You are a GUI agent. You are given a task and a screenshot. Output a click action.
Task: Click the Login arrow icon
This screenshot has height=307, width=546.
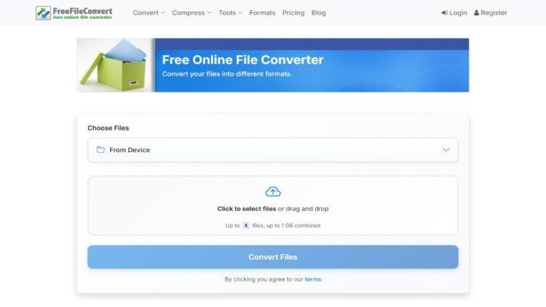(444, 13)
